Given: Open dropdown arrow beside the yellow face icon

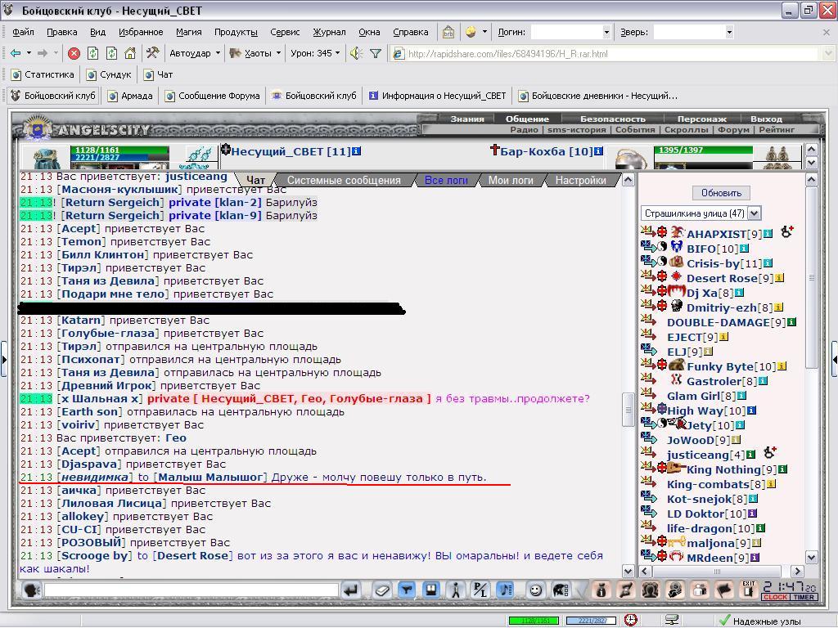Looking at the screenshot, I should coord(484,32).
